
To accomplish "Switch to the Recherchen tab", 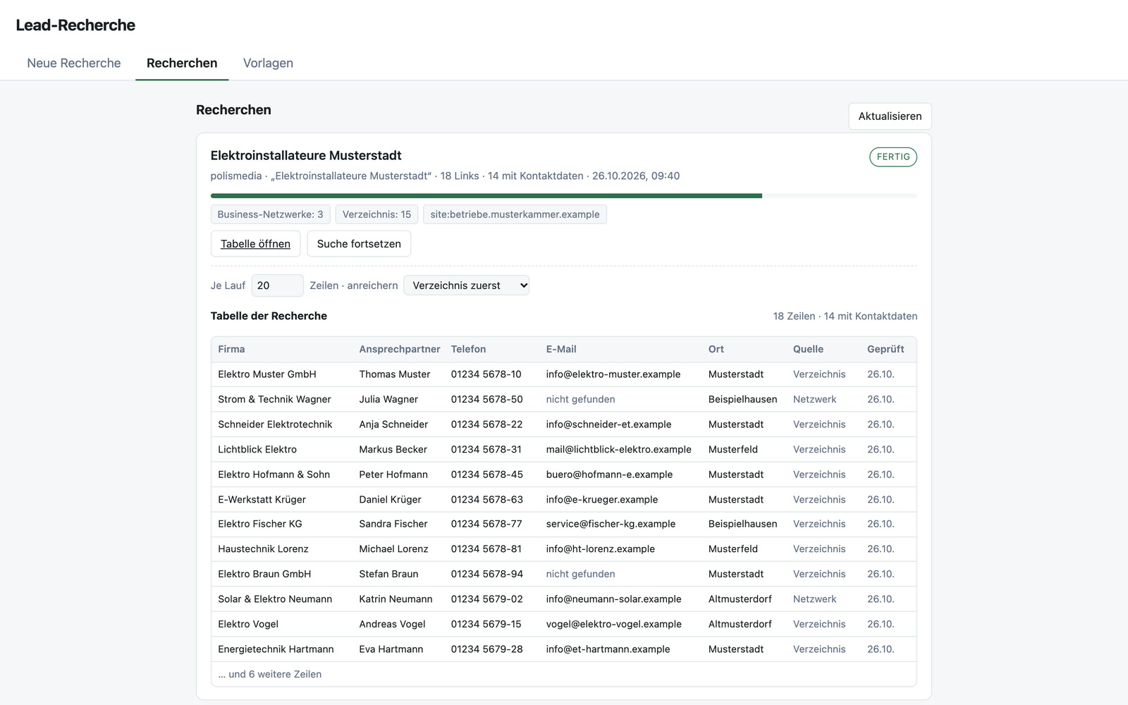I will [x=182, y=63].
